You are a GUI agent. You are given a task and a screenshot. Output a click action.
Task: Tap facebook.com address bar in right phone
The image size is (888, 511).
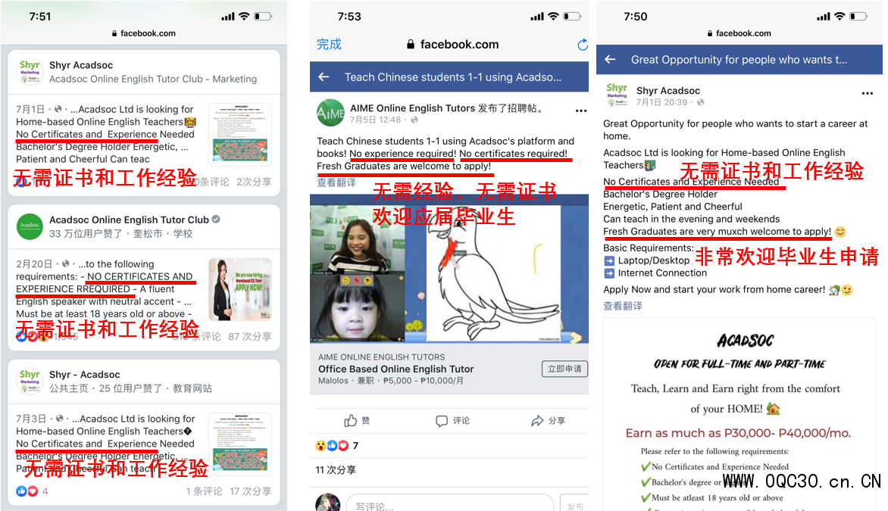click(x=739, y=33)
